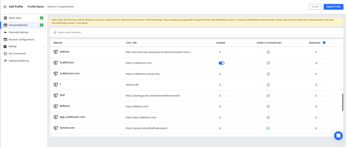Click the Browser Configurations window icon
346x147 pixels.
click(x=5, y=39)
